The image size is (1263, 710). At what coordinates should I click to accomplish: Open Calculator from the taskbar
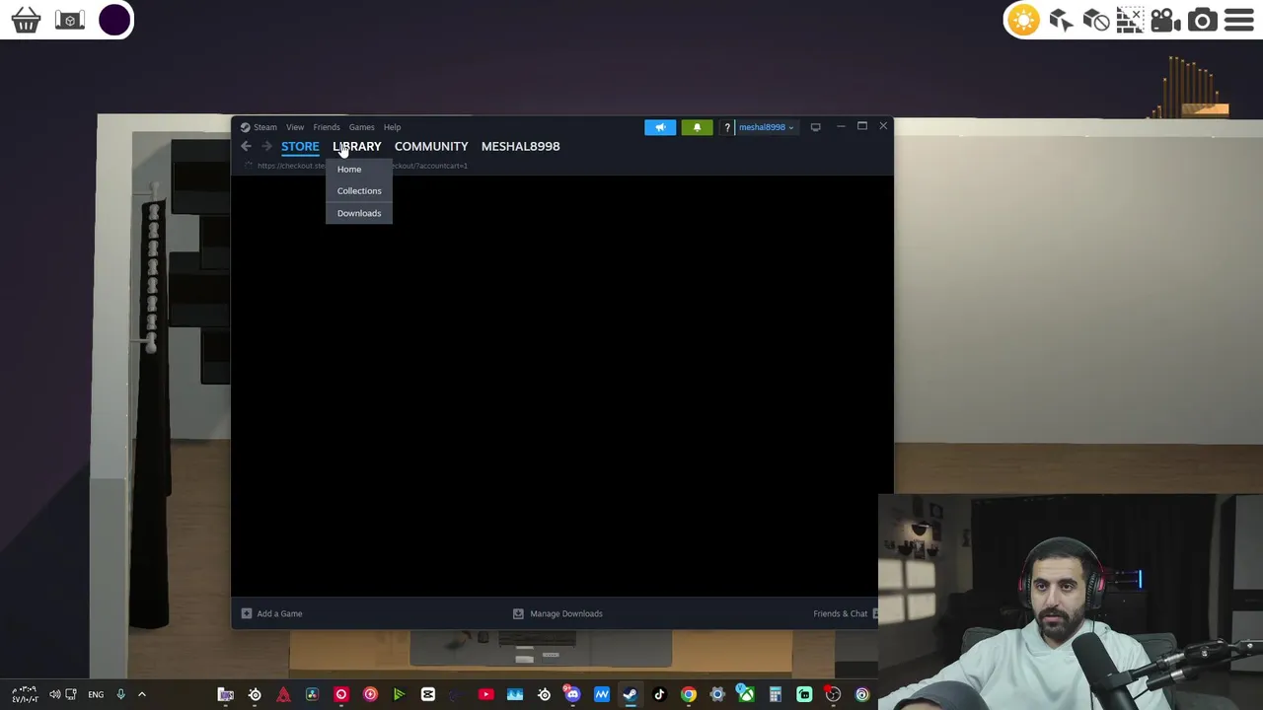coord(775,695)
